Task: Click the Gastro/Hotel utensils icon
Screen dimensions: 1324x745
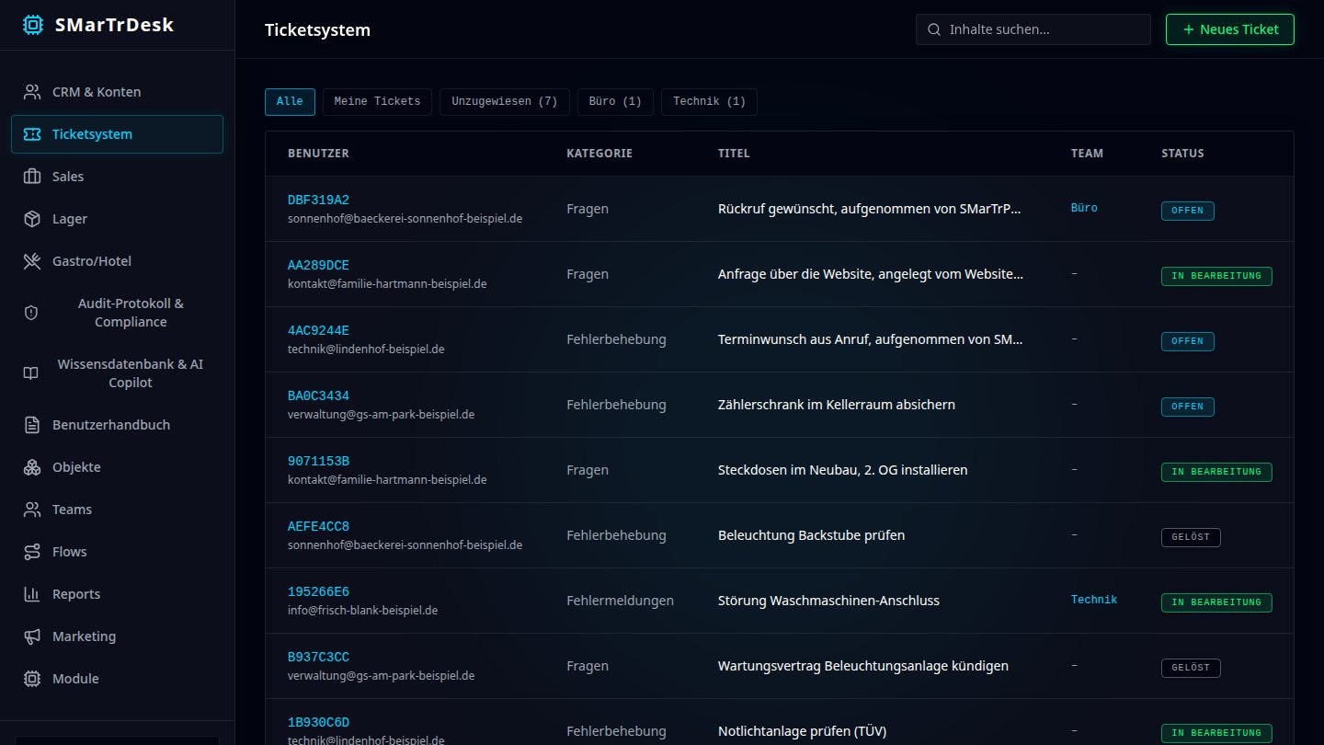Action: (x=32, y=261)
